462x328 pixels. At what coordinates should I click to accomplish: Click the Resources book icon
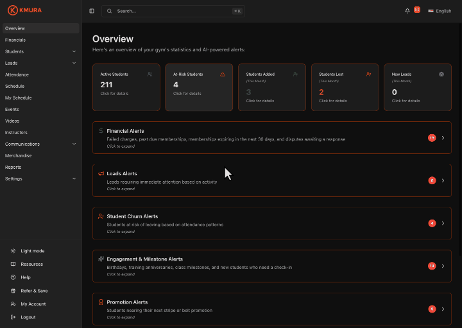(13, 264)
